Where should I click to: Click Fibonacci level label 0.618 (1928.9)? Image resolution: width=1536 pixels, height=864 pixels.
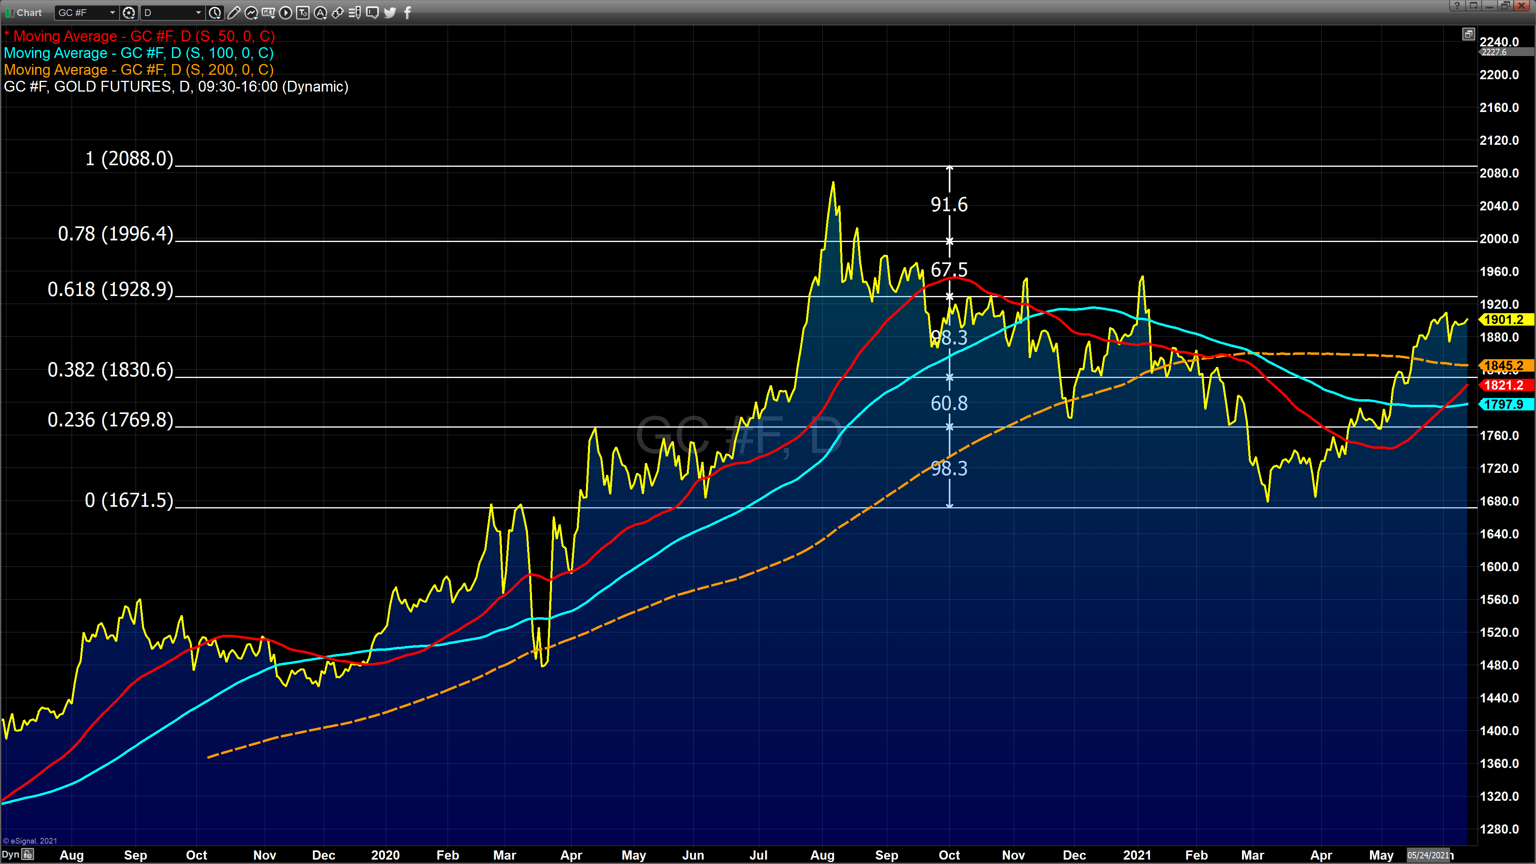coord(110,290)
